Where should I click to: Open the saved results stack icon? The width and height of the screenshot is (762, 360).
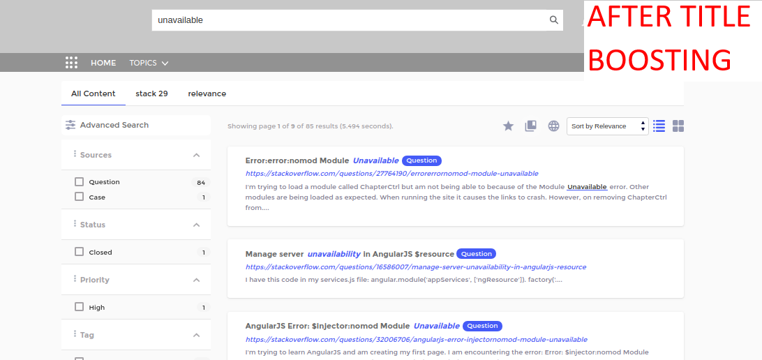(x=531, y=126)
